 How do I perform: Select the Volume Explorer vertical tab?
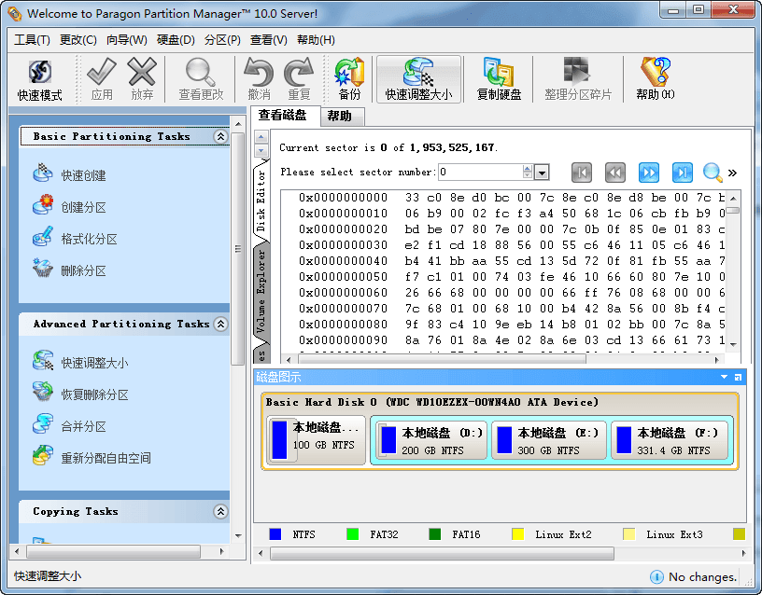point(262,293)
